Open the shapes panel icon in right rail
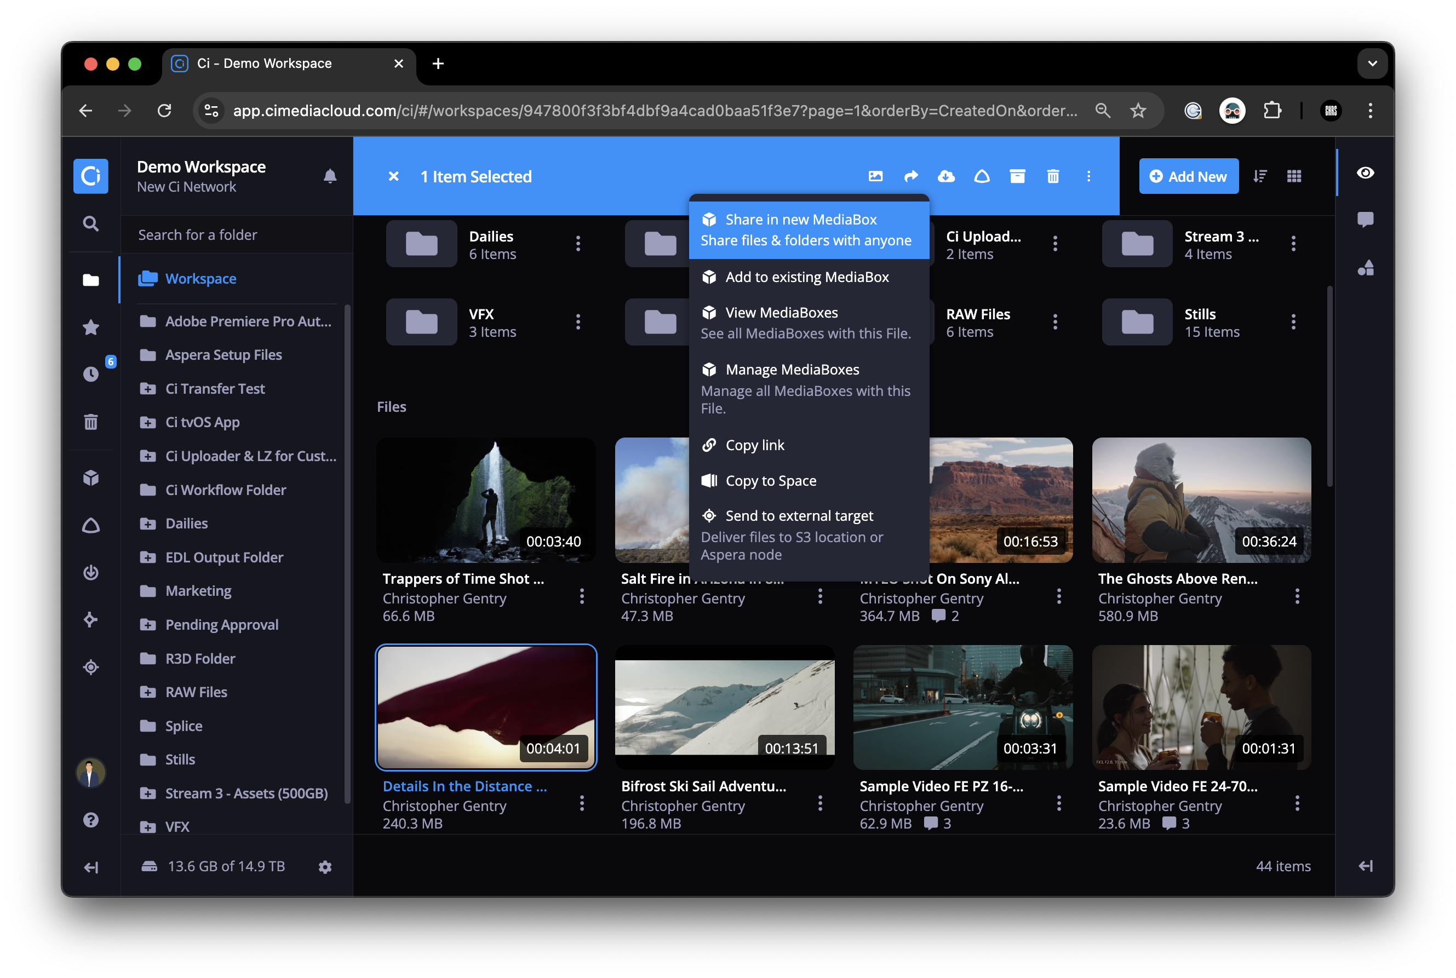 click(x=1366, y=268)
